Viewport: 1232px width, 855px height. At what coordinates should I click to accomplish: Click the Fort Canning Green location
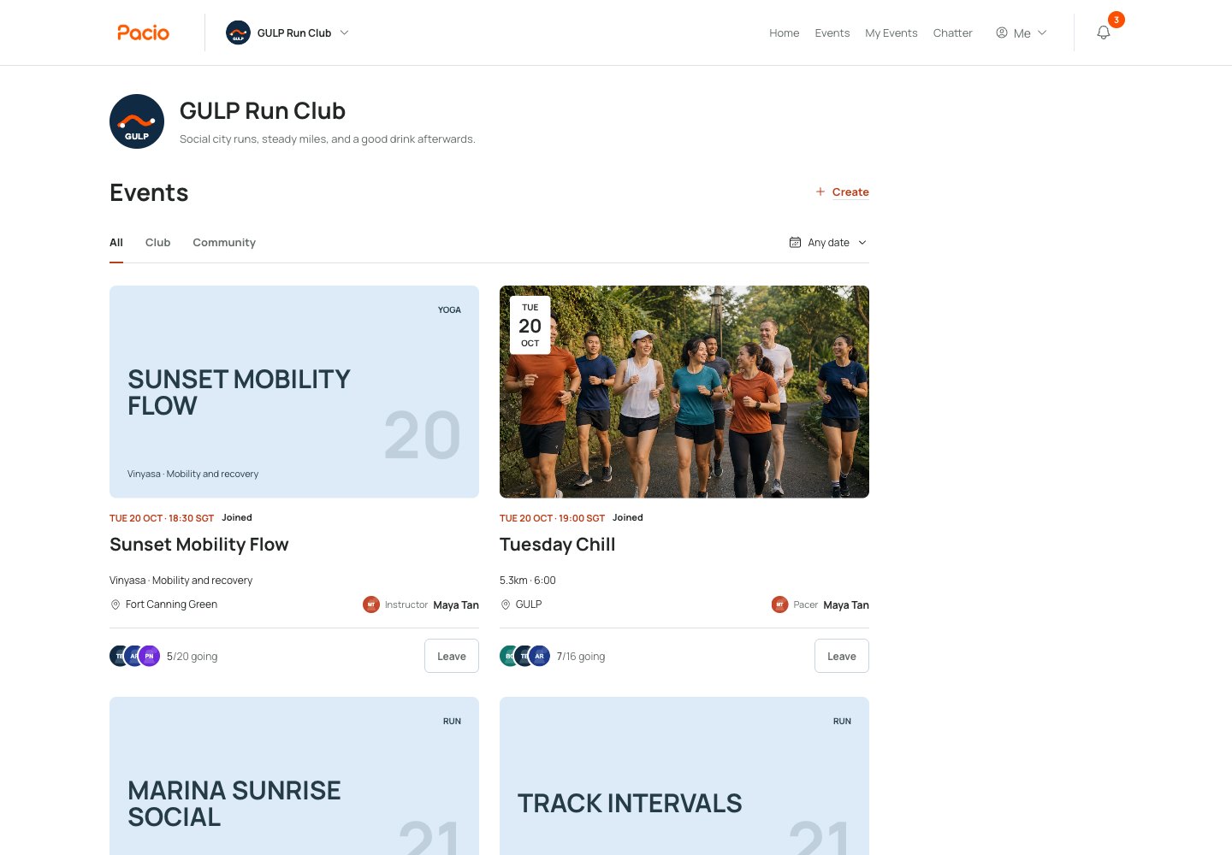pos(171,604)
